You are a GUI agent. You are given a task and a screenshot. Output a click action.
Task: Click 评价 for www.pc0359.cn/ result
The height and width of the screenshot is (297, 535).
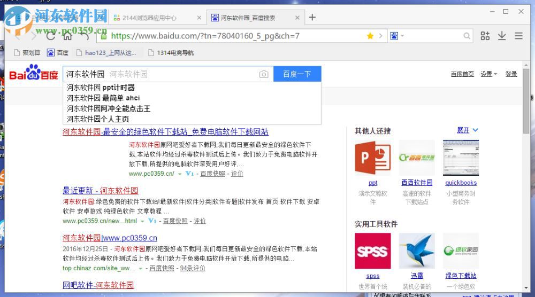237,174
